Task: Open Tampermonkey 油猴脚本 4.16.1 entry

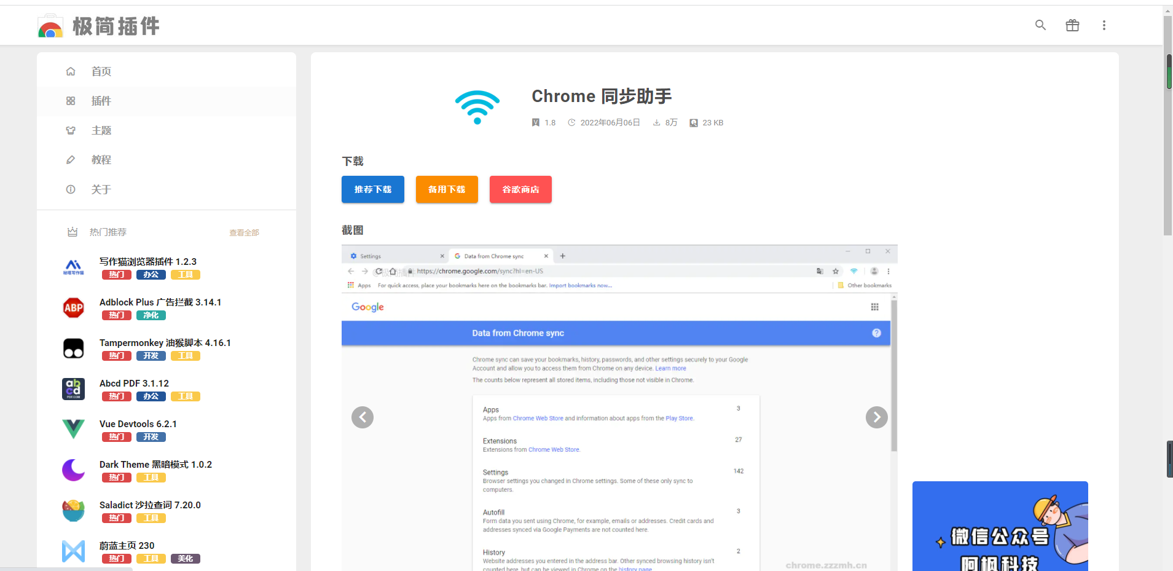Action: (165, 343)
